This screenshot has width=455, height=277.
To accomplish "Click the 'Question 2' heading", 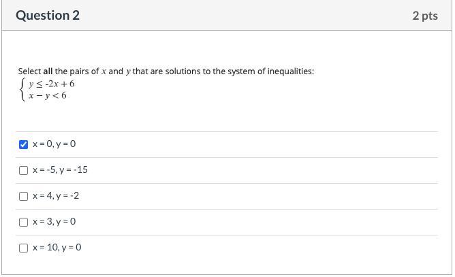I will pyautogui.click(x=48, y=15).
